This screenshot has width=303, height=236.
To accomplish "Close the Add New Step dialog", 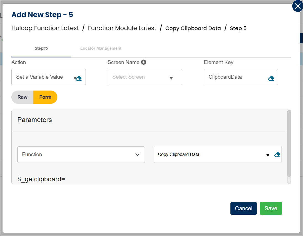I will [297, 6].
